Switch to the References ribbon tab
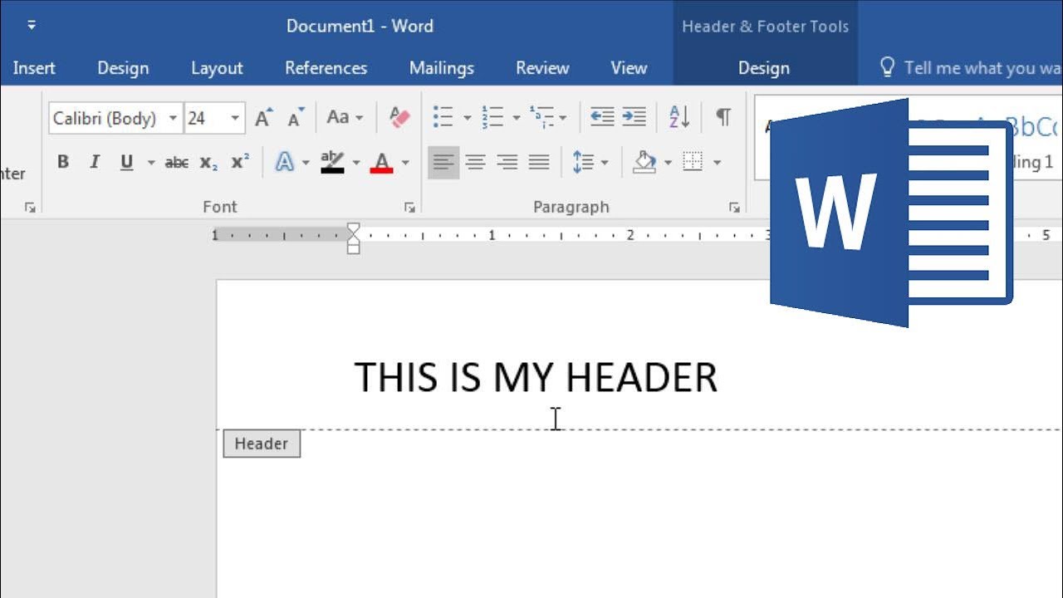This screenshot has height=598, width=1063. pos(326,68)
